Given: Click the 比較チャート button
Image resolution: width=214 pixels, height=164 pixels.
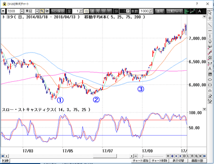Looking at the screenshot, I should (x=174, y=11).
